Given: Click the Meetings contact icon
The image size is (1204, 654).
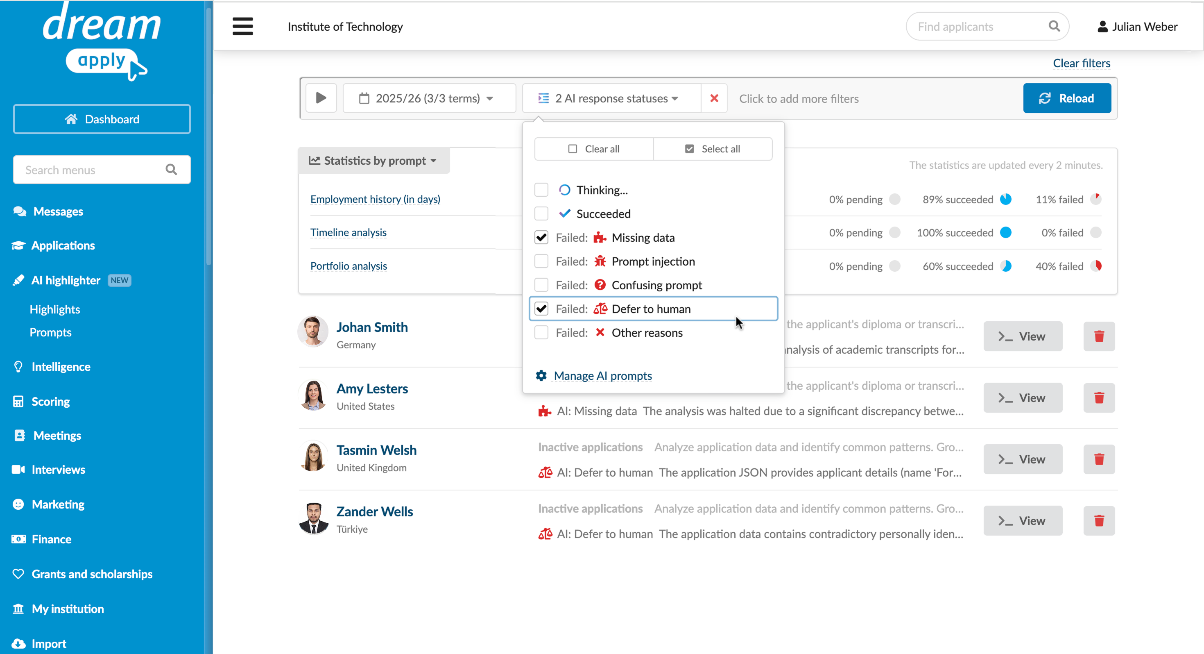Looking at the screenshot, I should click(19, 436).
